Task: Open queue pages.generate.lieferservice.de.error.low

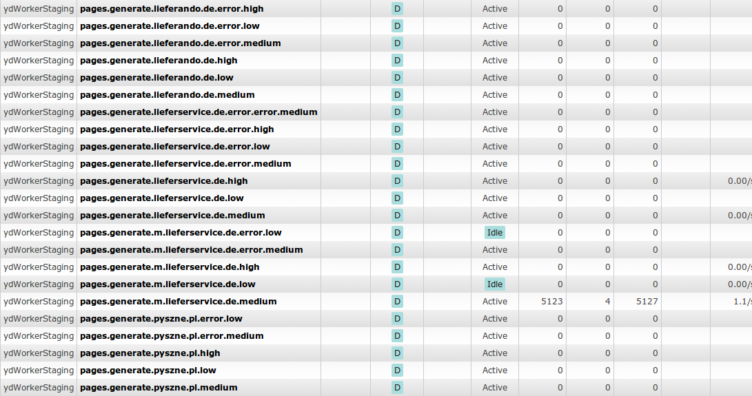Action: (x=175, y=147)
